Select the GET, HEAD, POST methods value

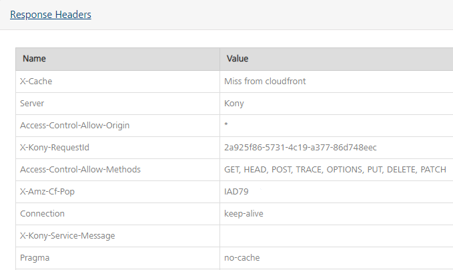click(336, 170)
